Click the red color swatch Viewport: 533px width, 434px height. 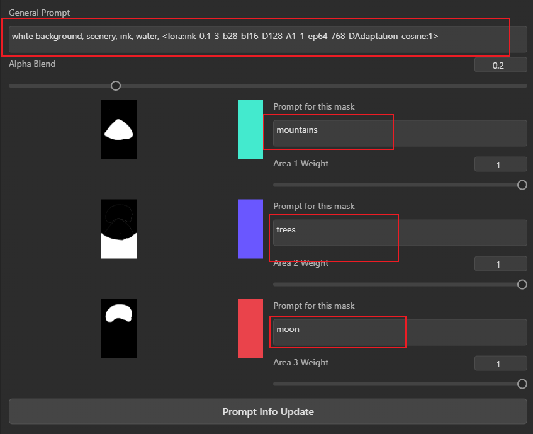pyautogui.click(x=250, y=328)
